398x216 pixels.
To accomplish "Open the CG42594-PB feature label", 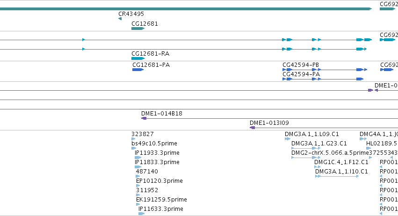I will coord(301,65).
